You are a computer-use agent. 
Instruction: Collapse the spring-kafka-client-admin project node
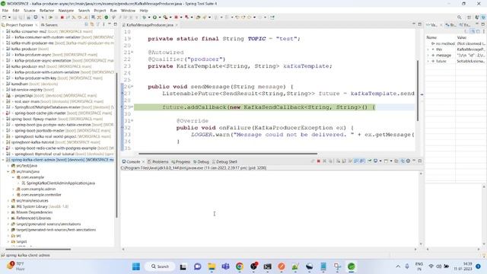point(3,160)
